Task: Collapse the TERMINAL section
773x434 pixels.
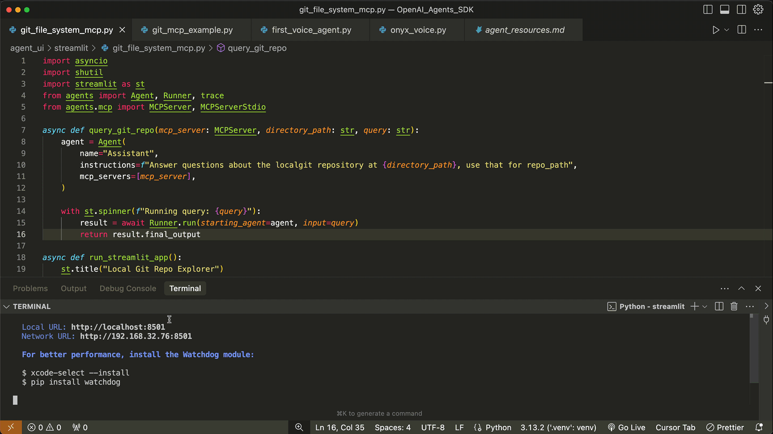Action: (6, 307)
